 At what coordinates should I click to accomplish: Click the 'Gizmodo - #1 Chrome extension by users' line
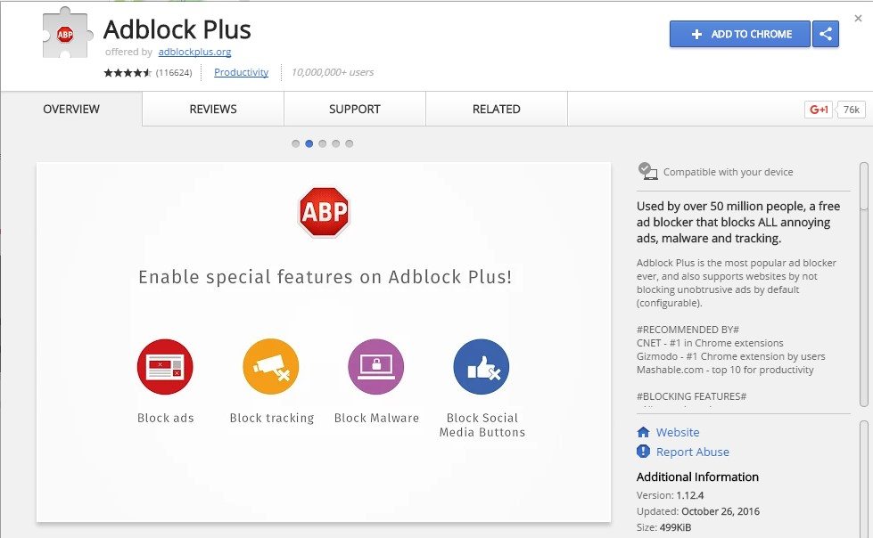(730, 356)
